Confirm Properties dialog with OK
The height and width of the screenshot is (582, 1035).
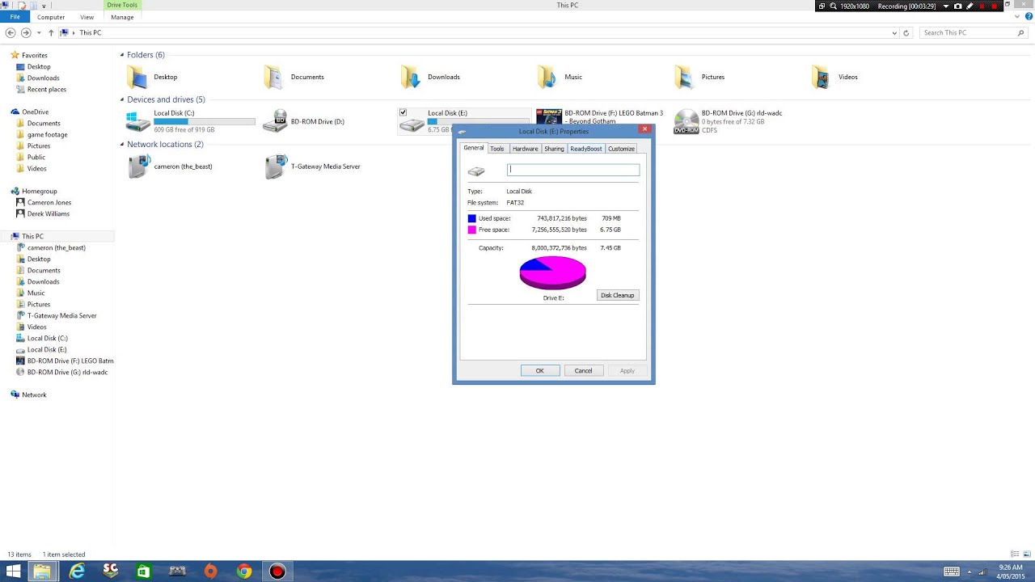[x=540, y=371]
